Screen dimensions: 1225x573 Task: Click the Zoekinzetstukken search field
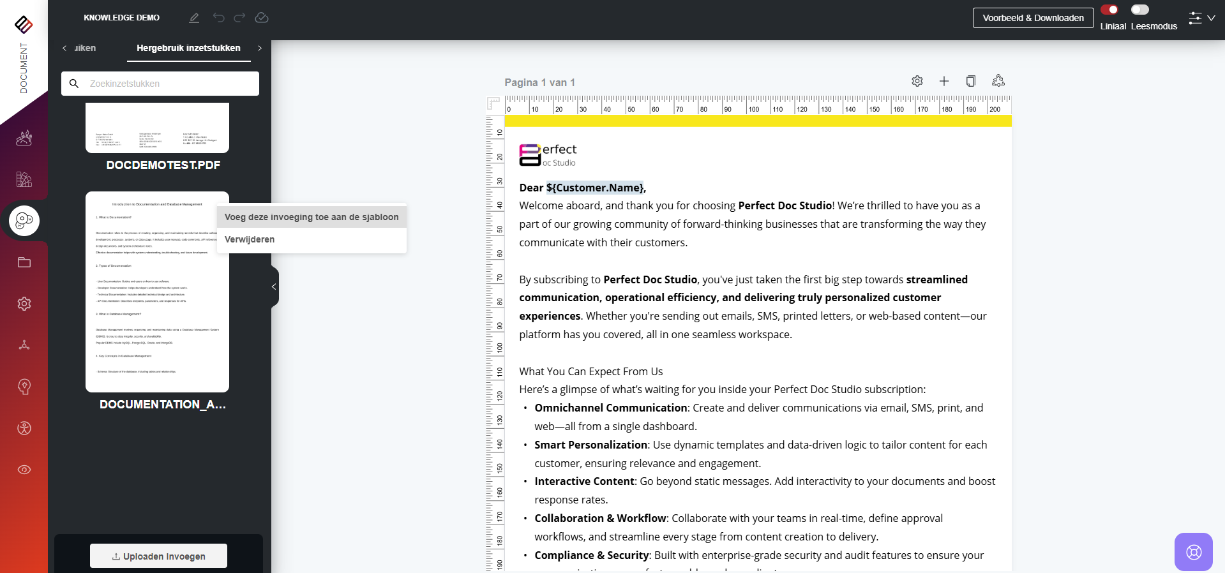click(x=170, y=84)
